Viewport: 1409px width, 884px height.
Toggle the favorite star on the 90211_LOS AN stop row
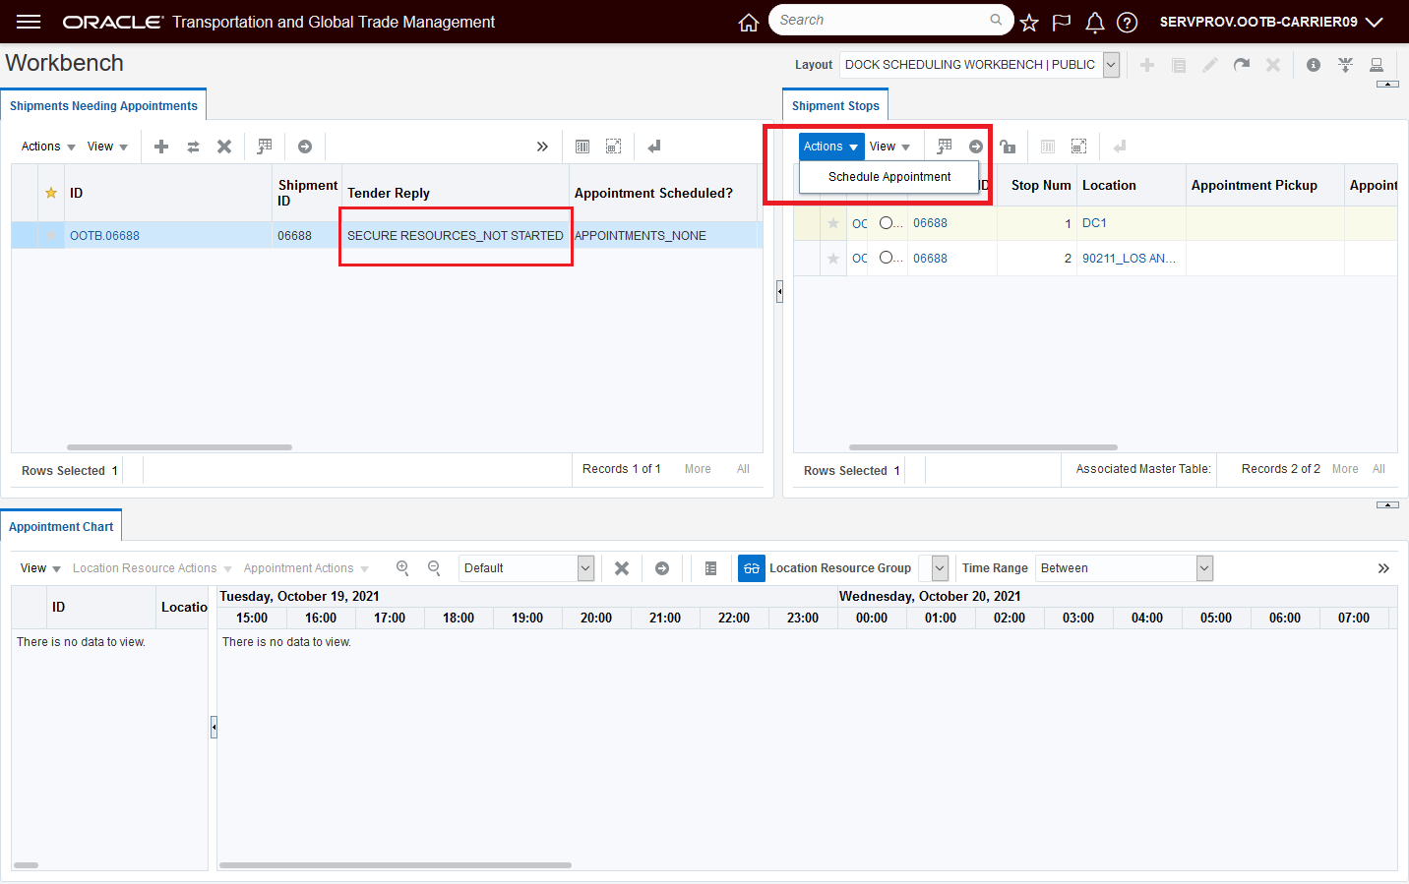coord(833,259)
